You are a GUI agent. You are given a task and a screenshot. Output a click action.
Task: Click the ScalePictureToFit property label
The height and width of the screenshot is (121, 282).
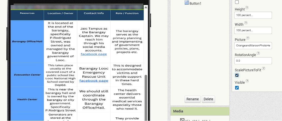[x=248, y=70]
